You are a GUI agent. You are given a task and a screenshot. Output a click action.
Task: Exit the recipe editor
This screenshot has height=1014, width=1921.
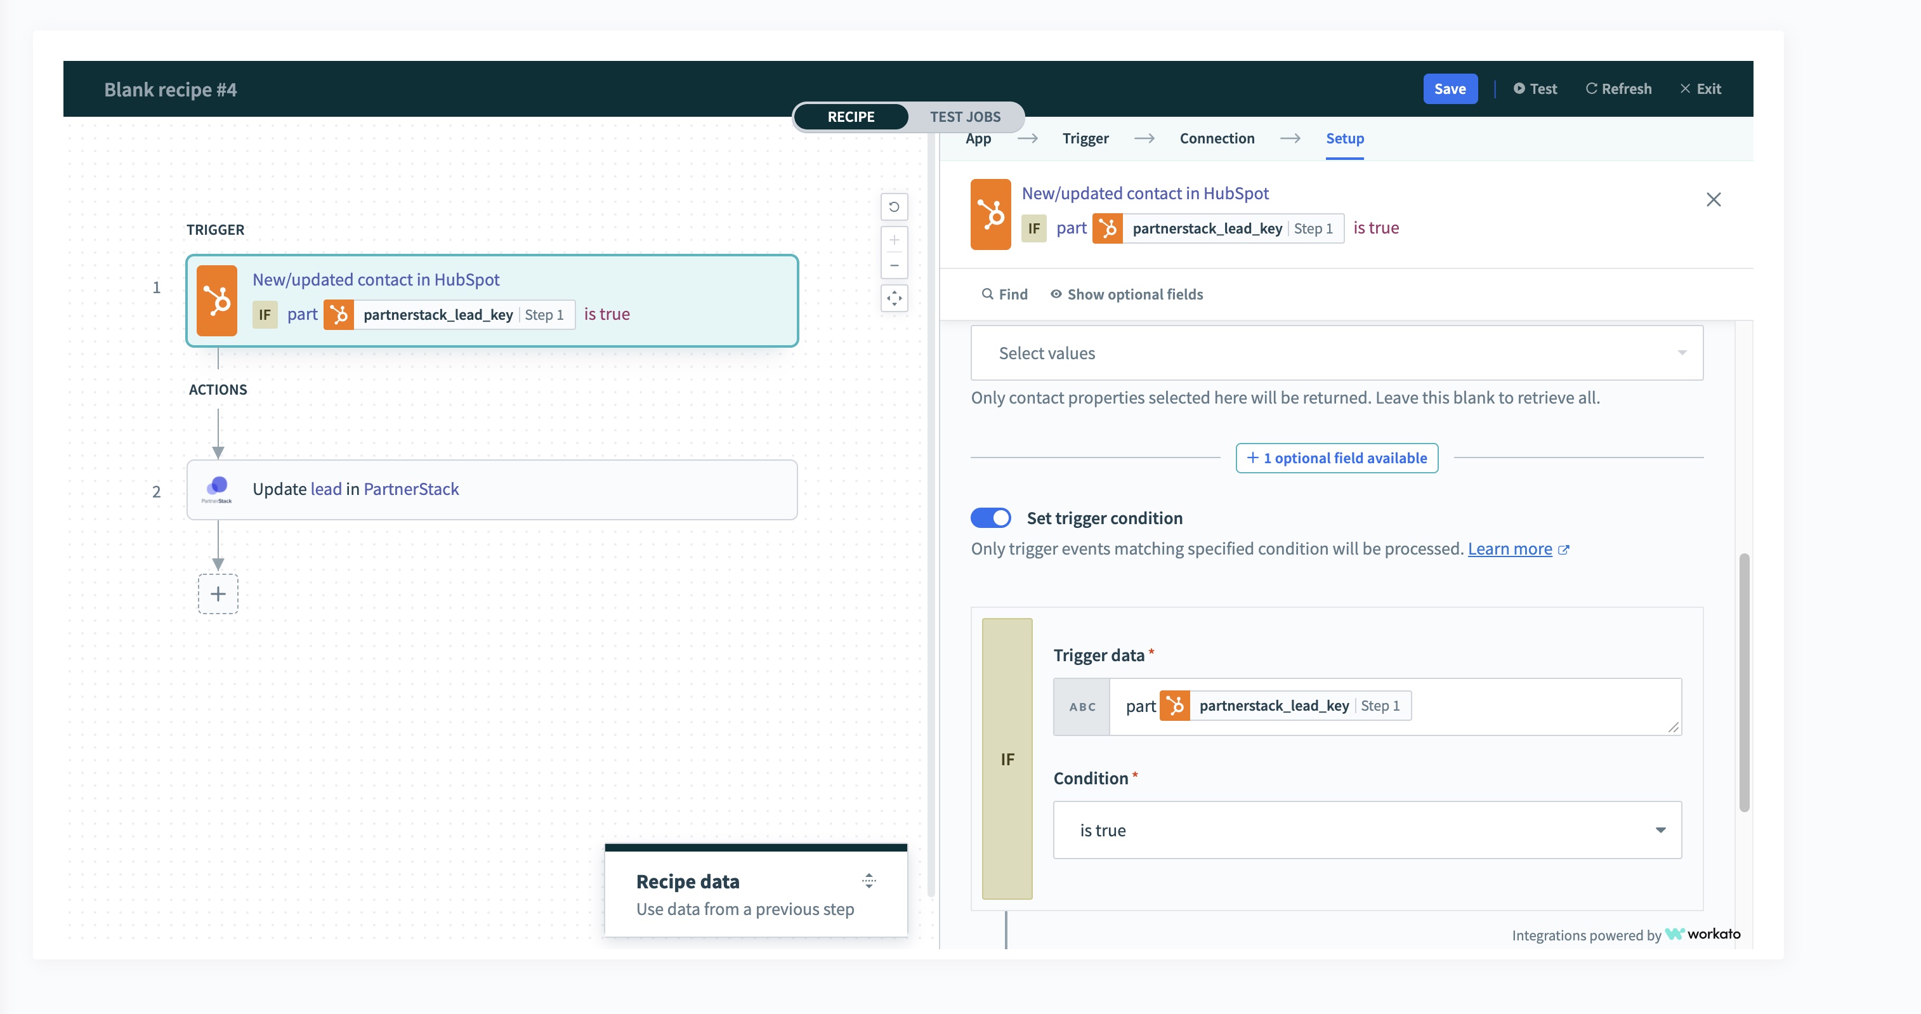(1700, 89)
